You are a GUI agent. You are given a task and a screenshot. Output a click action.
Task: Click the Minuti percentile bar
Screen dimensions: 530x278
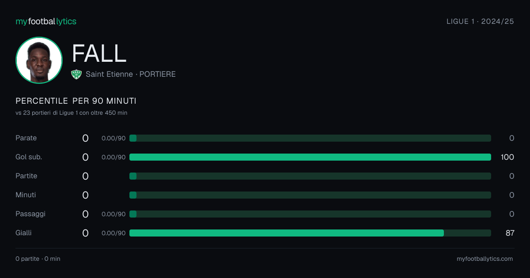click(310, 195)
